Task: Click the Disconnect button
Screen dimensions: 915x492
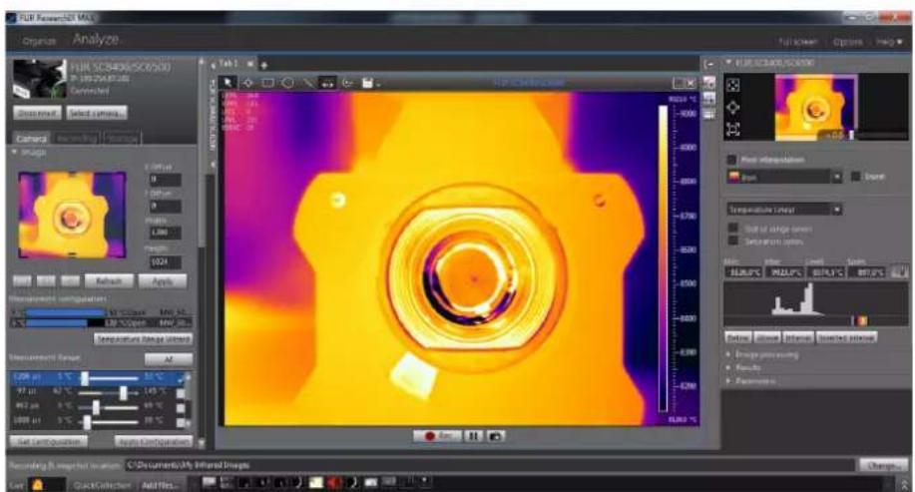Action: [x=37, y=113]
